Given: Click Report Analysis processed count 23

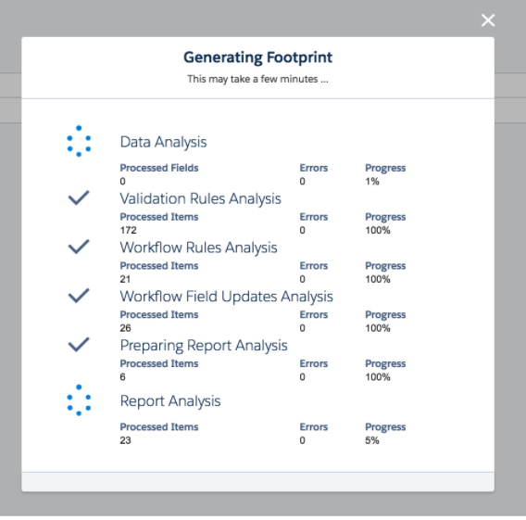Looking at the screenshot, I should pyautogui.click(x=125, y=440).
